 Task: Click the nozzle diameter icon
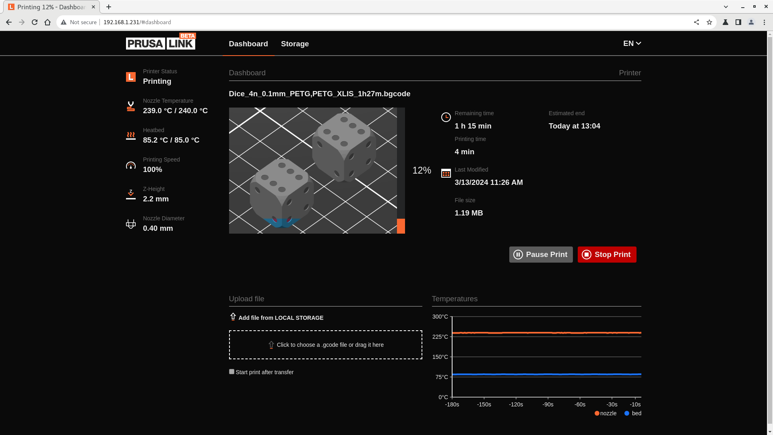[131, 224]
